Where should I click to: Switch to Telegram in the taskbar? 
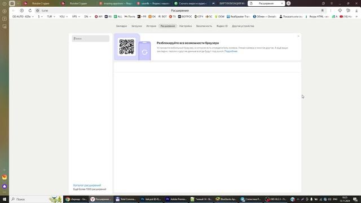[251, 199]
